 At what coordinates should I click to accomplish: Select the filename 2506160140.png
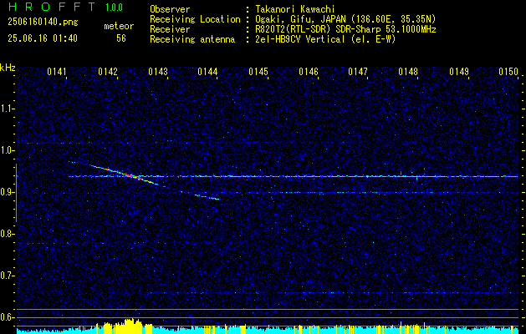(43, 23)
